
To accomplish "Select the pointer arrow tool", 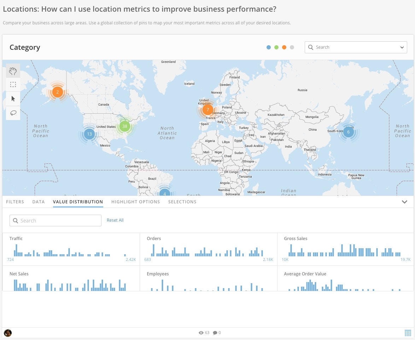I will pyautogui.click(x=13, y=99).
